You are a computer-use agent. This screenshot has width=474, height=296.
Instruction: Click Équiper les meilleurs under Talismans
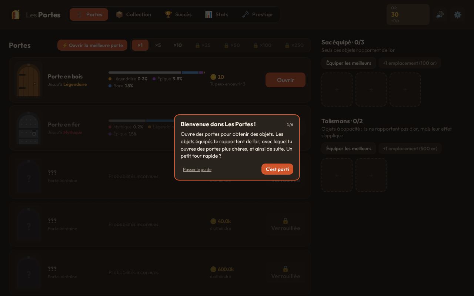pos(349,148)
